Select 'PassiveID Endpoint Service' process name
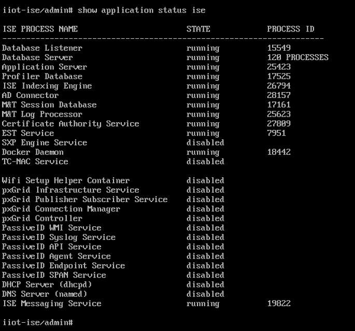Screen dimensions: 355x331 (x=63, y=266)
